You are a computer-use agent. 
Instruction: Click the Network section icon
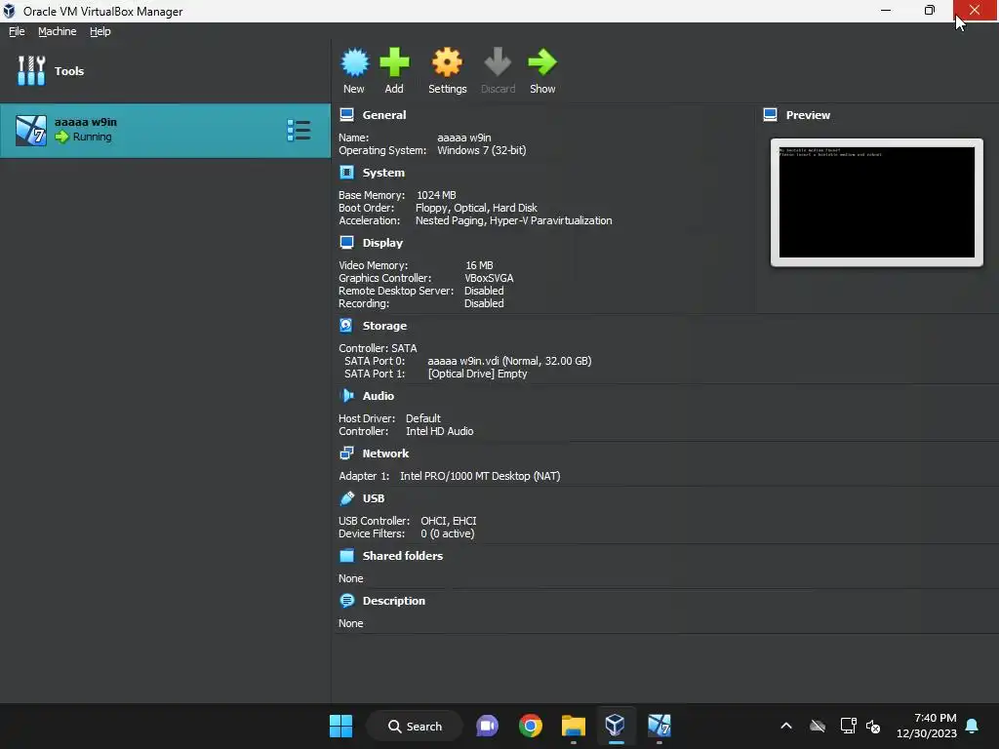346,453
